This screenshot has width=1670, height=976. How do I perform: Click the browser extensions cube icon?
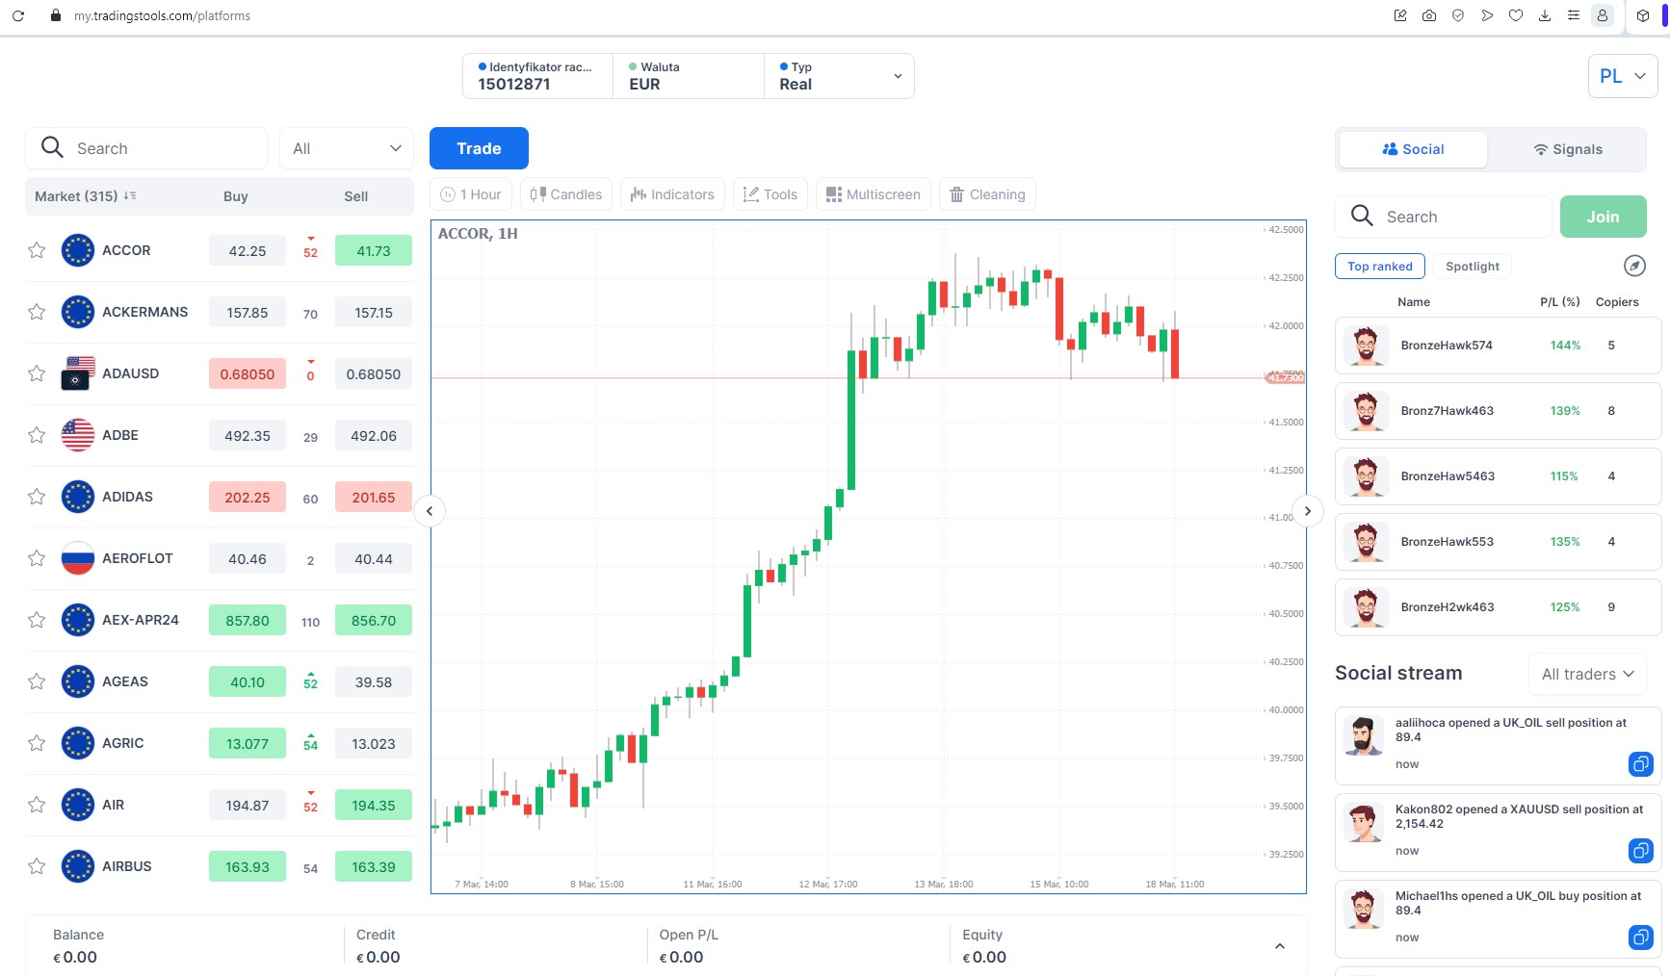[x=1643, y=15]
